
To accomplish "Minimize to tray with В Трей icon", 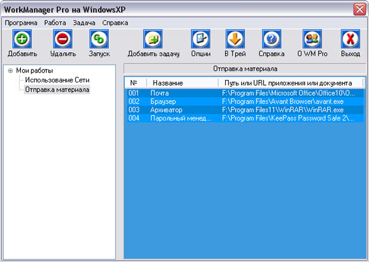I will click(235, 39).
